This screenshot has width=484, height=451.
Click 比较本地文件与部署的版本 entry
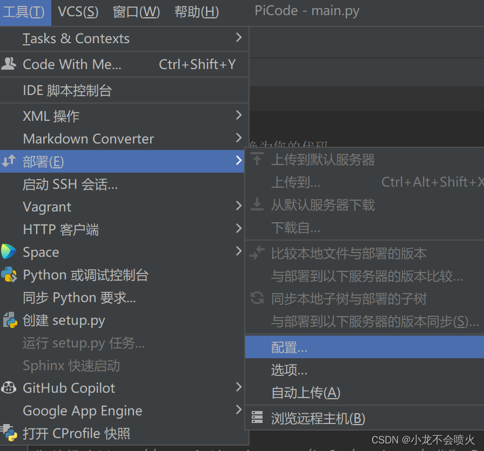click(365, 253)
